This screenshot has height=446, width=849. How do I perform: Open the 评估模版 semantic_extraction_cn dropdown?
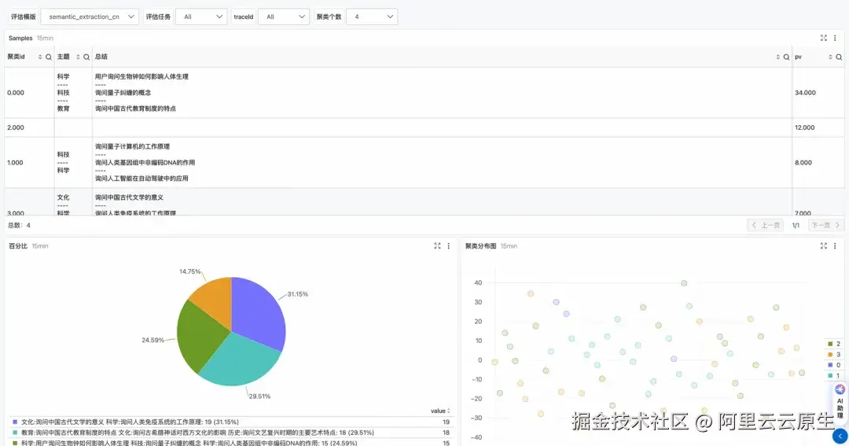point(90,17)
